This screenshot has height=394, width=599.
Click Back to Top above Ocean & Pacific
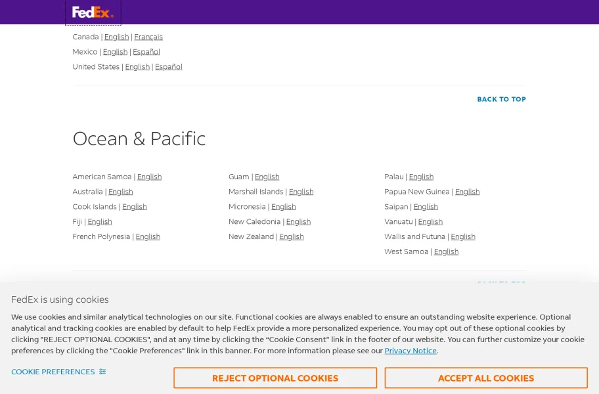(501, 99)
